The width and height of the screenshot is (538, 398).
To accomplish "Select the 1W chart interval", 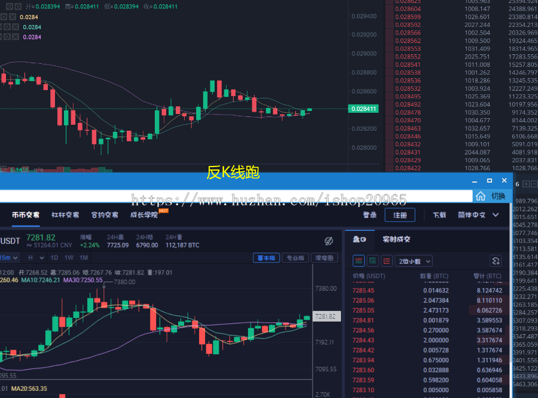I will (x=69, y=258).
